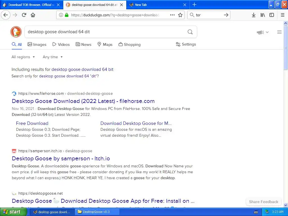Reload the current page

pos(24,15)
